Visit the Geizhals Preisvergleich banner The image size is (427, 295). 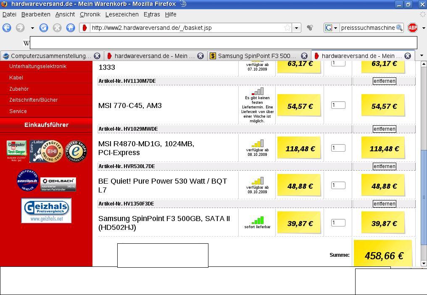[46, 211]
